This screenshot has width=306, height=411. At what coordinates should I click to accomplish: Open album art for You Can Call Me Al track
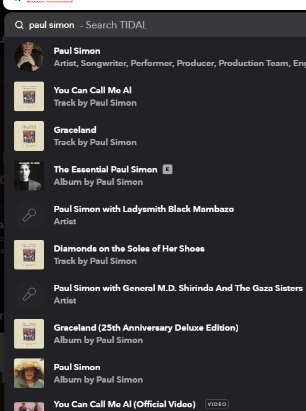[29, 96]
